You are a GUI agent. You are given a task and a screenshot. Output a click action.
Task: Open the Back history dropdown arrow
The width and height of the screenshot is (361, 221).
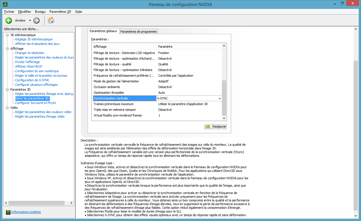point(30,20)
